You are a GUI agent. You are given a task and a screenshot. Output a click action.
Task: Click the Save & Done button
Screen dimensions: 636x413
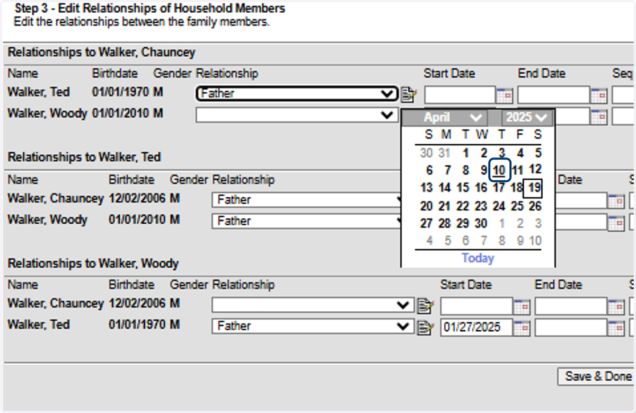[597, 376]
